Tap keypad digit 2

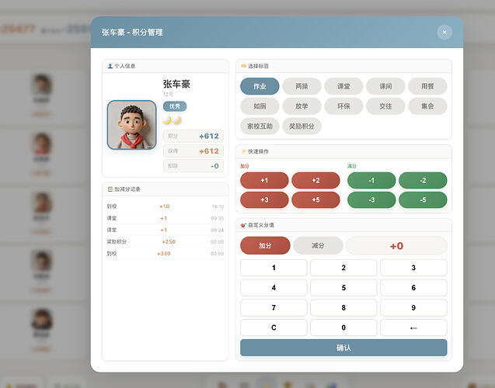click(x=343, y=268)
